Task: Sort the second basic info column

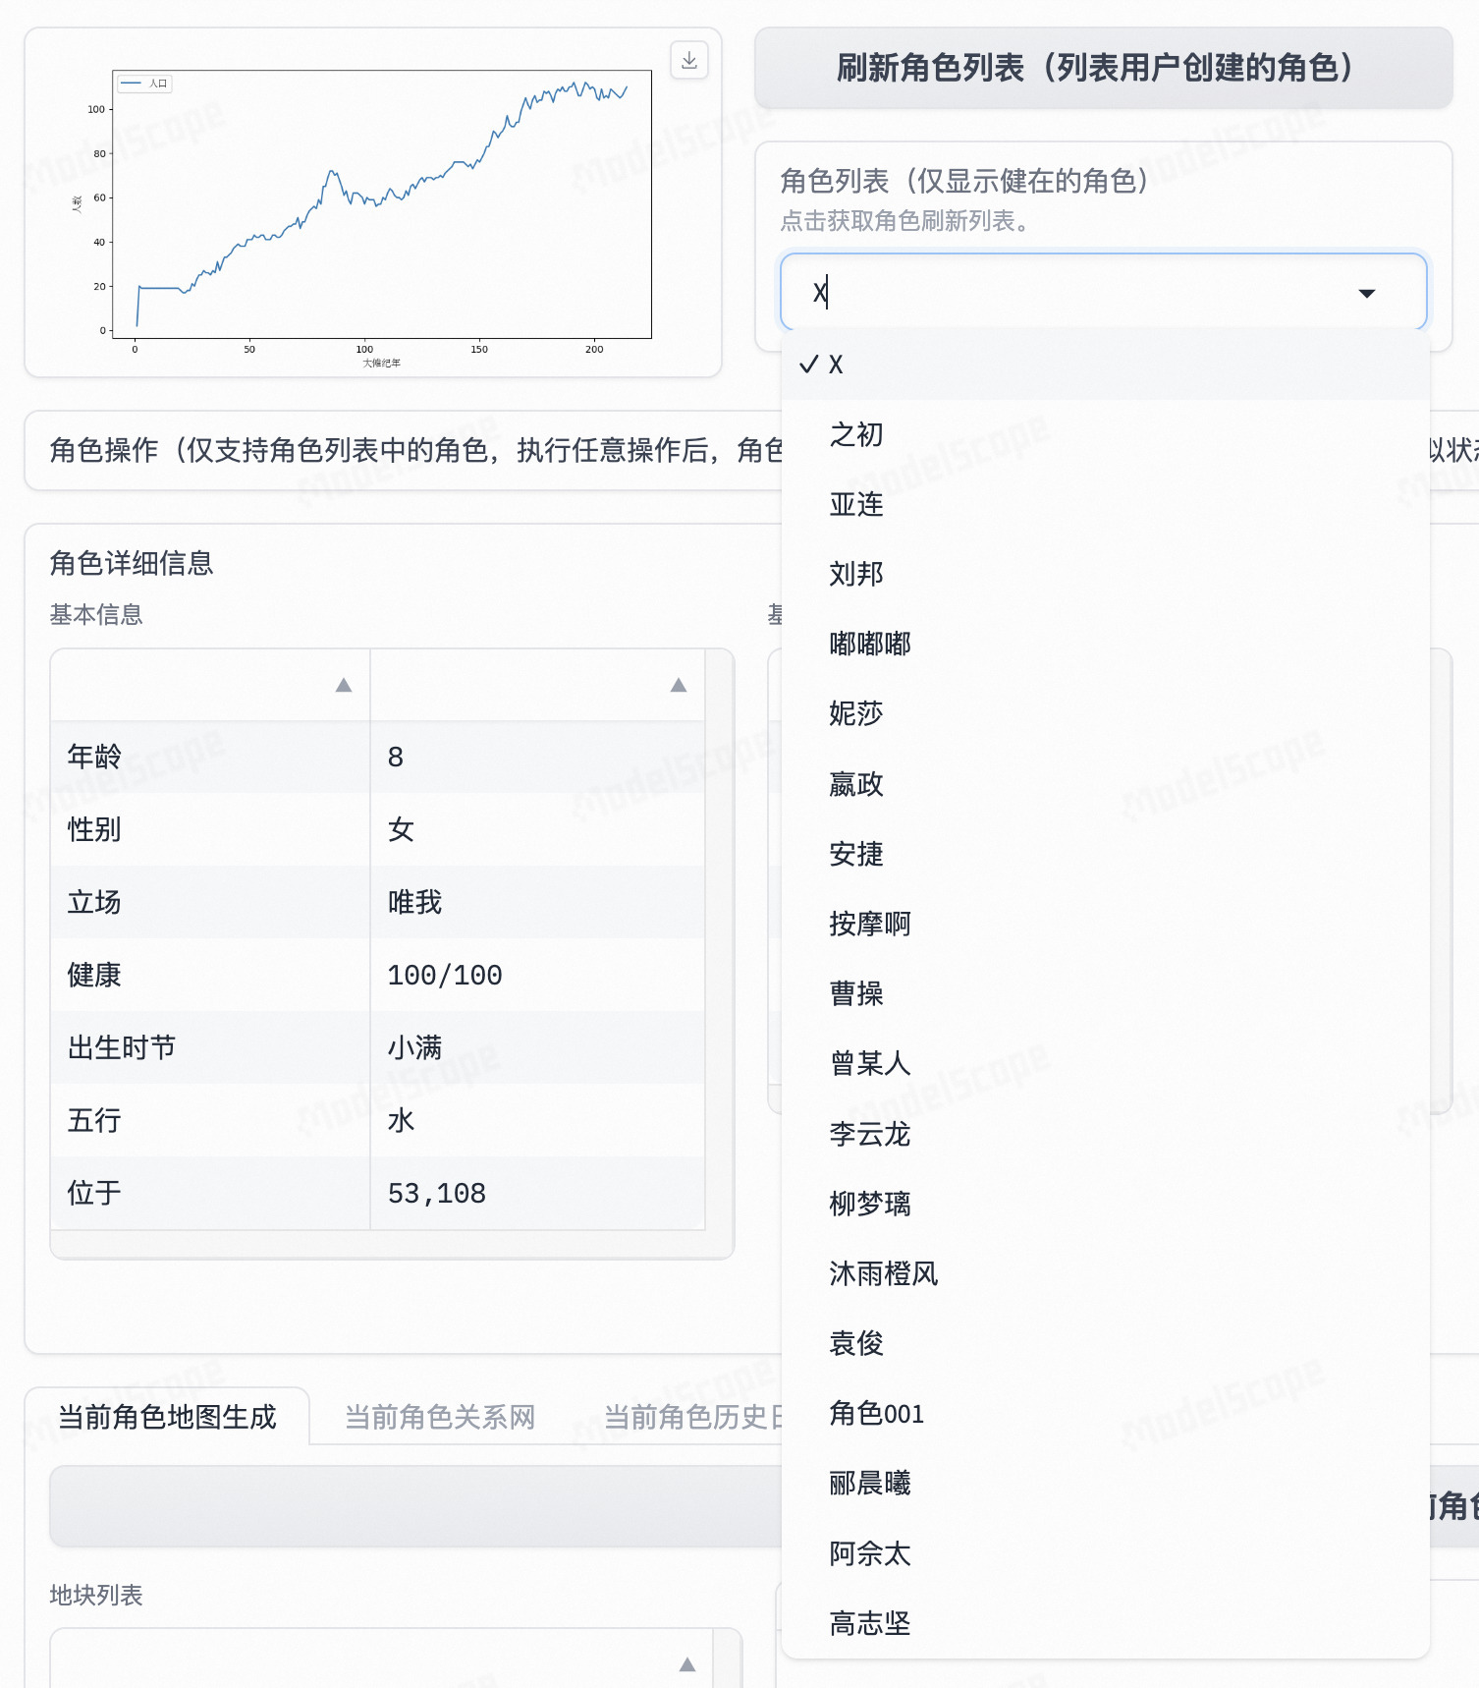Action: coord(679,685)
